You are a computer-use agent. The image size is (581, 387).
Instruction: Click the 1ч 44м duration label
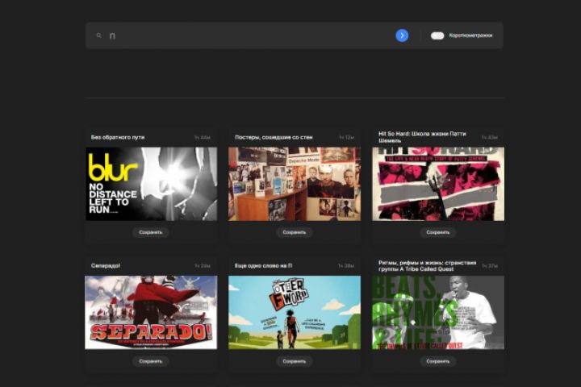203,137
